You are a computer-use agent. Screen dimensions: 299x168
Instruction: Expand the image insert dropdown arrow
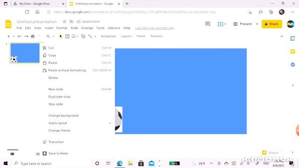78,36
